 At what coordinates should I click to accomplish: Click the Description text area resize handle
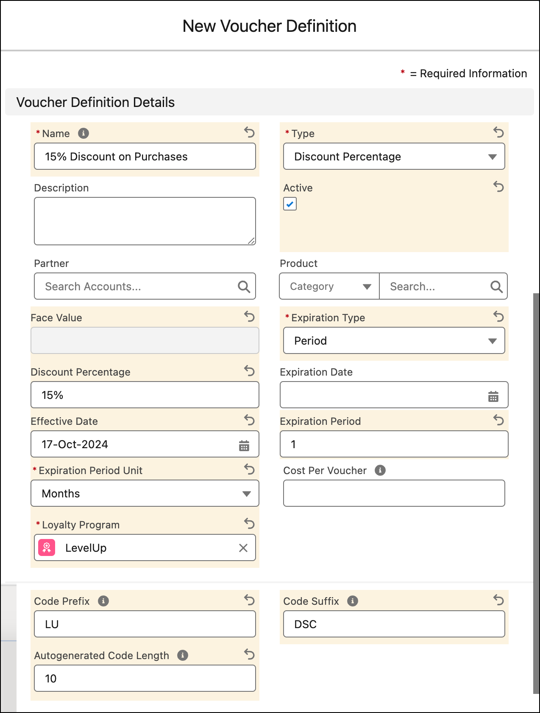[x=252, y=241]
